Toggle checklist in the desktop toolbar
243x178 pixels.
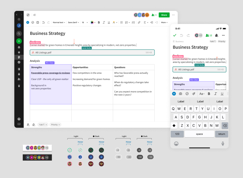pyautogui.click(x=133, y=22)
